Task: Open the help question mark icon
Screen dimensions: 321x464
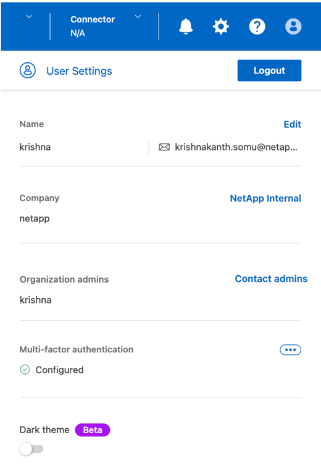Action: tap(257, 27)
